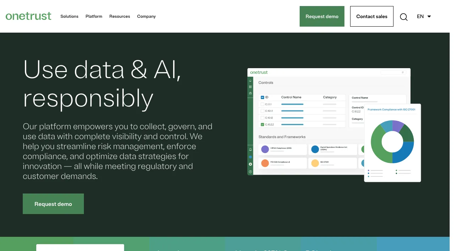Open the Solutions menu
This screenshot has width=455, height=251.
[x=69, y=16]
